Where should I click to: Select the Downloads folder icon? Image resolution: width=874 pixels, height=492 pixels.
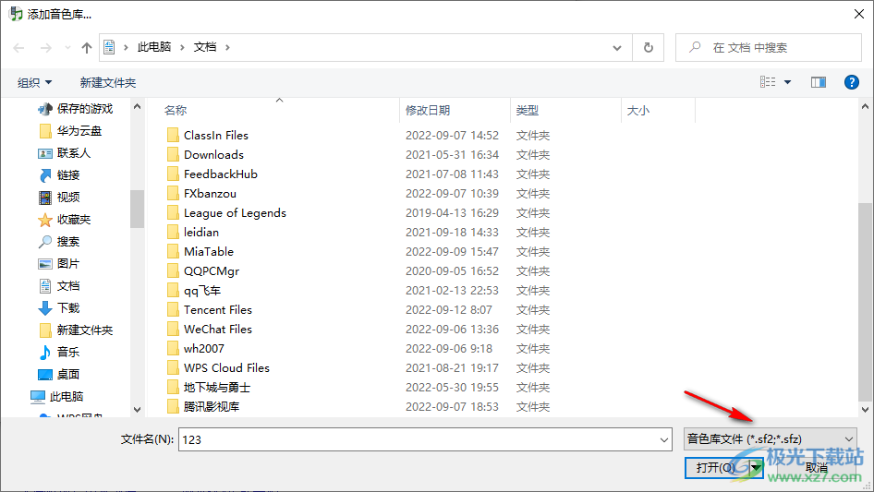[174, 154]
